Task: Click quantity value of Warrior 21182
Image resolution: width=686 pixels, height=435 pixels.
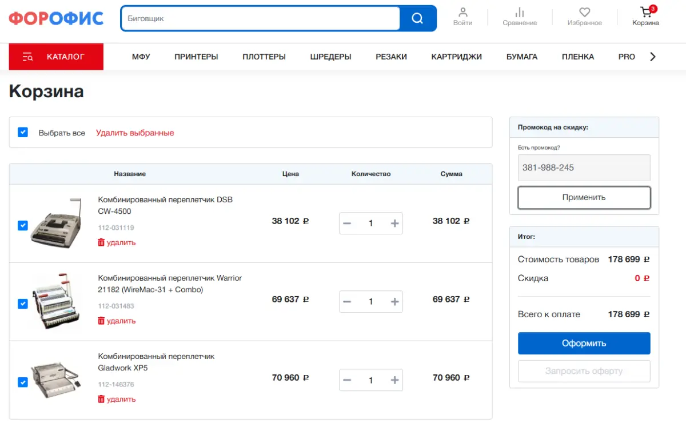Action: (370, 302)
